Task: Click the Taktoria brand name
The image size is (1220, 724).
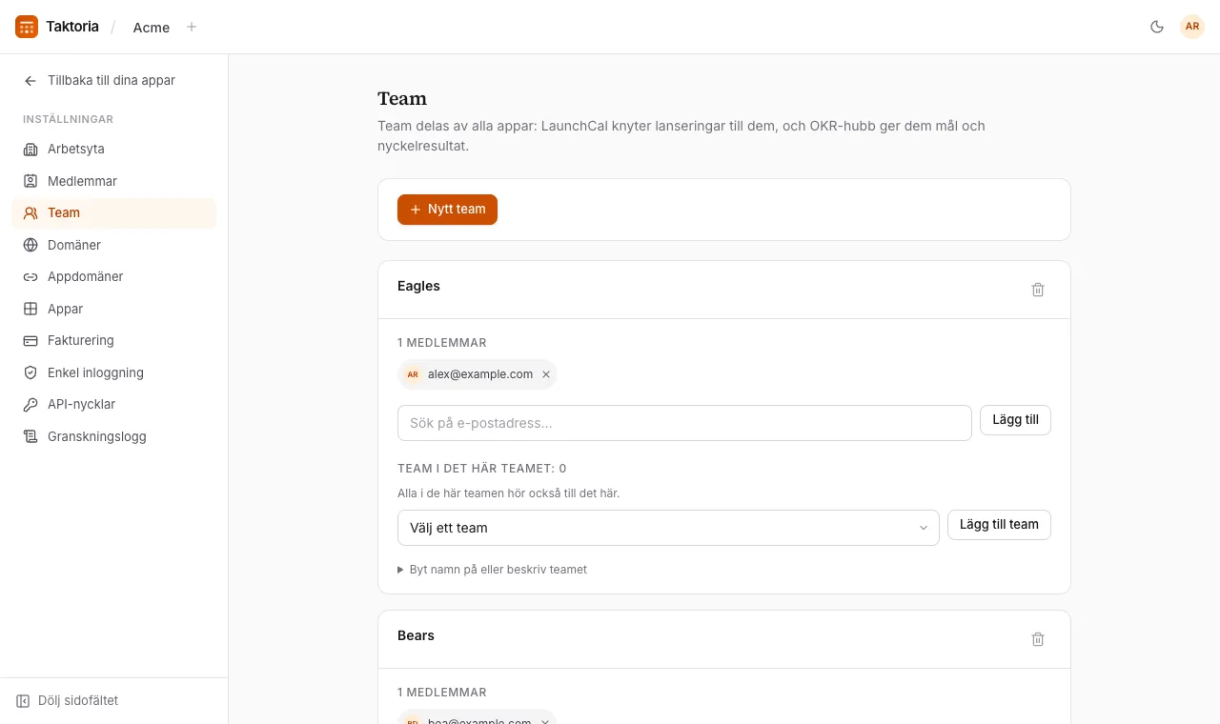Action: click(x=72, y=27)
